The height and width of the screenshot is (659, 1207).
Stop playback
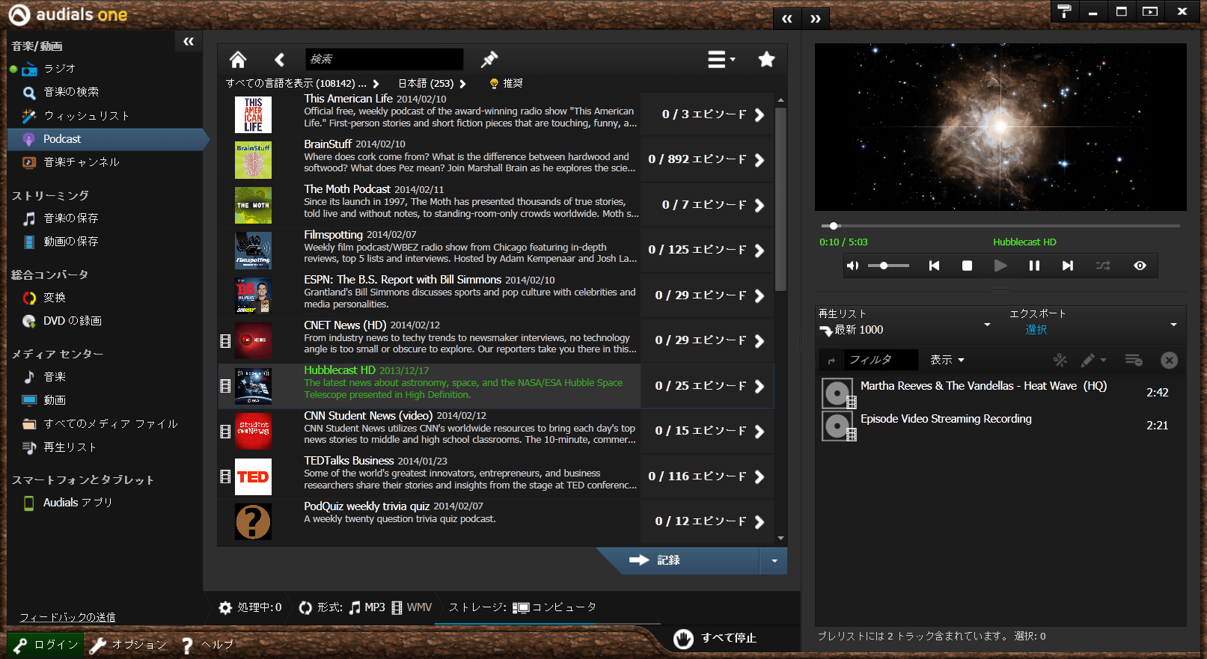point(967,266)
